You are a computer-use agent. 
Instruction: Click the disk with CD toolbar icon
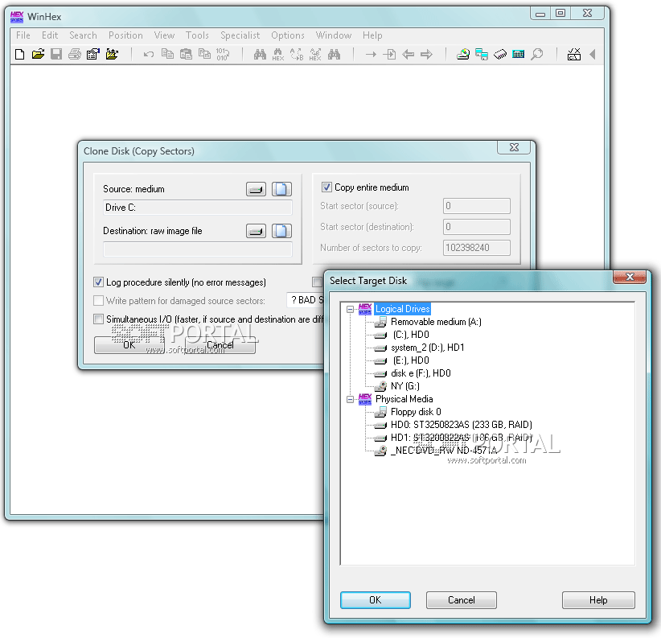(463, 55)
